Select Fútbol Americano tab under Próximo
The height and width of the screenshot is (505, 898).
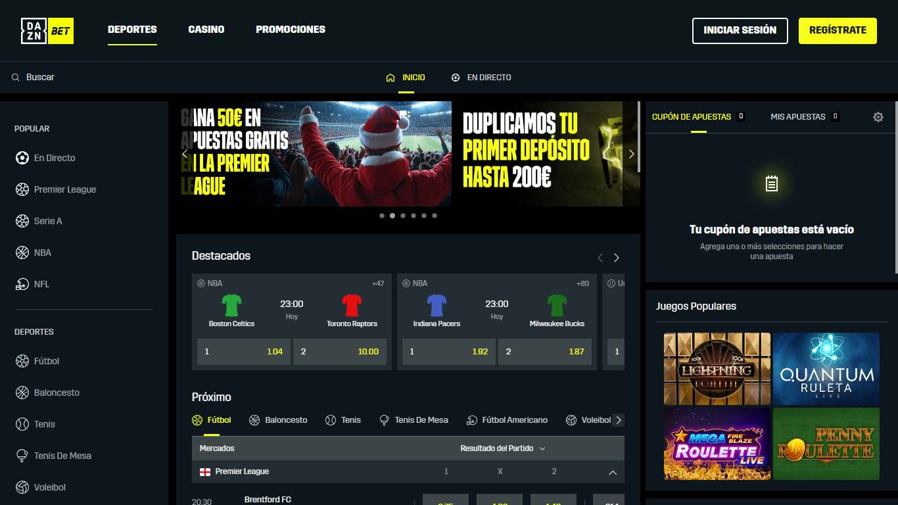point(507,420)
